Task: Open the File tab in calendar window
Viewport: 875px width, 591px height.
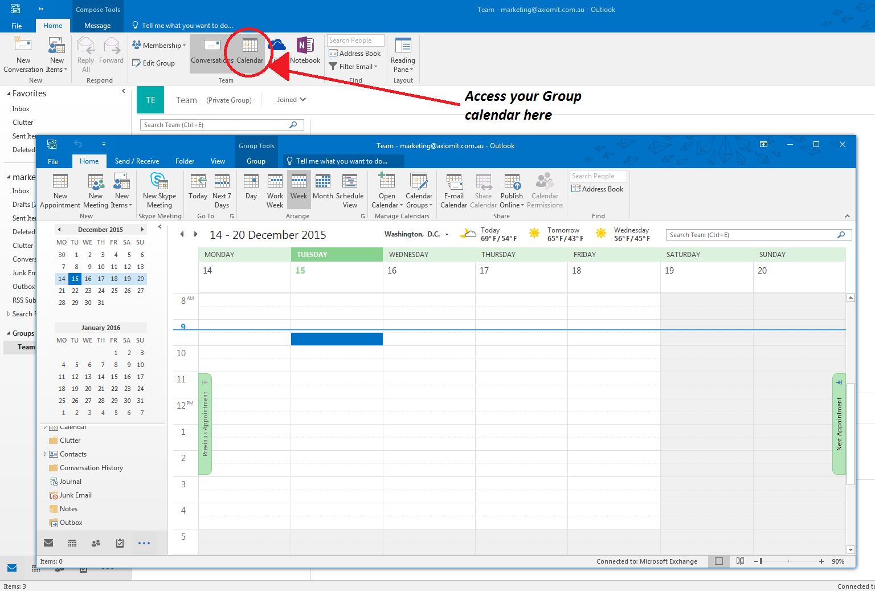Action: pyautogui.click(x=53, y=161)
